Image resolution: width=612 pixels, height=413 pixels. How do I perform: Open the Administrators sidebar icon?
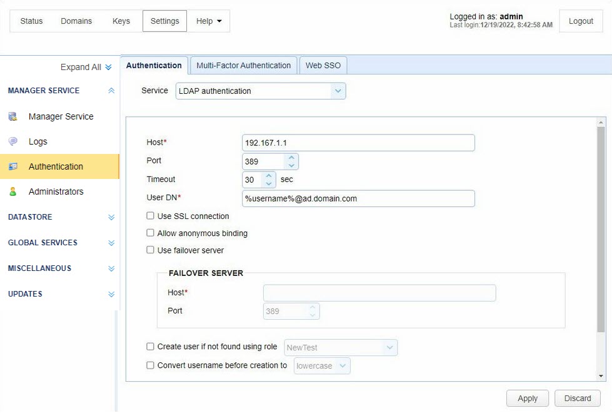13,191
